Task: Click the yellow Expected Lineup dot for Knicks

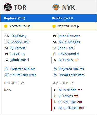Action: [54, 26]
